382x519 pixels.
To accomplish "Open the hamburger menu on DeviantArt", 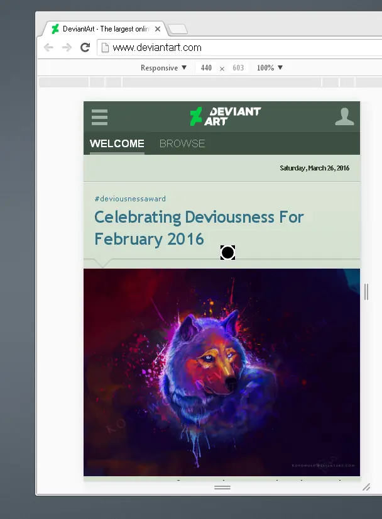I will coord(99,117).
